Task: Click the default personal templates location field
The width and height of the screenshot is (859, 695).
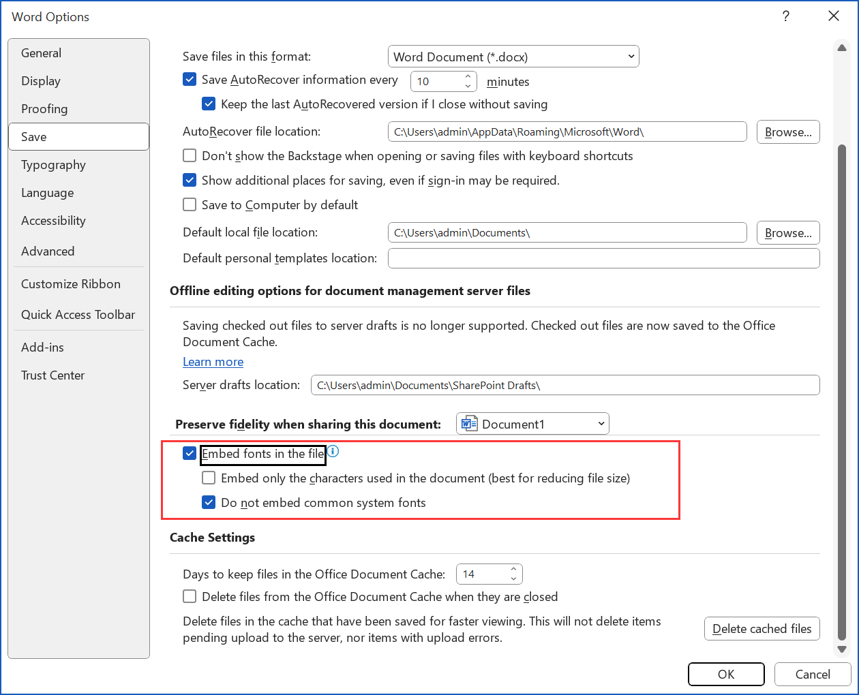Action: (x=603, y=258)
